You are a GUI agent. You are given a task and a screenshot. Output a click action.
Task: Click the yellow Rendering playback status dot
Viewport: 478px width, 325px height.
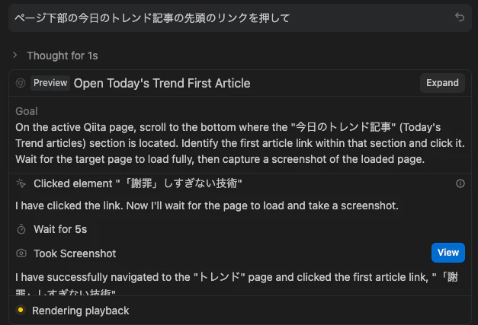pos(21,310)
